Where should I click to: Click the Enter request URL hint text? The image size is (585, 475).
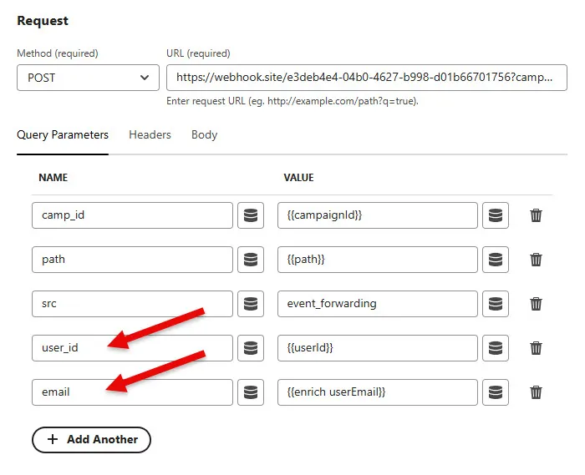click(292, 101)
